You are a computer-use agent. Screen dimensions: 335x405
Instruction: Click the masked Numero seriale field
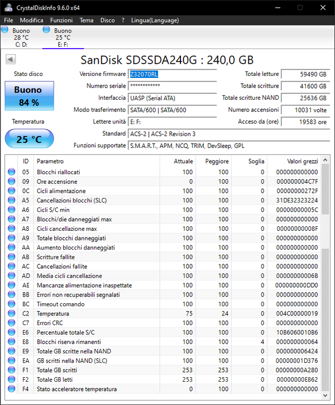[x=172, y=86]
